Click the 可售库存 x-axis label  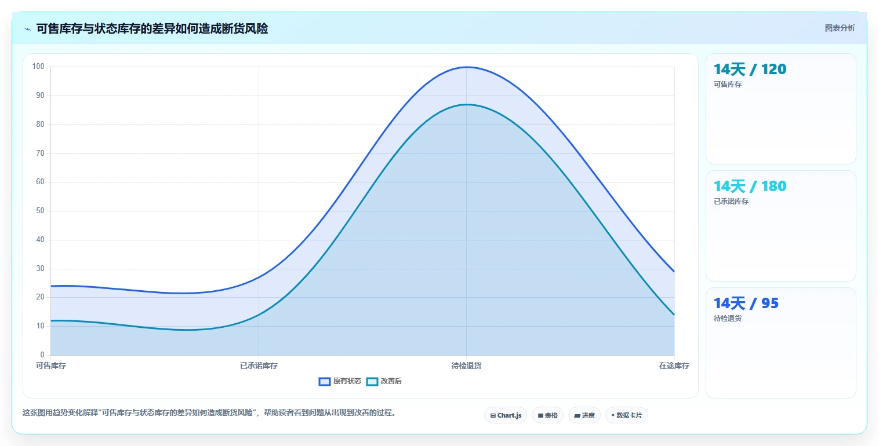(x=51, y=366)
